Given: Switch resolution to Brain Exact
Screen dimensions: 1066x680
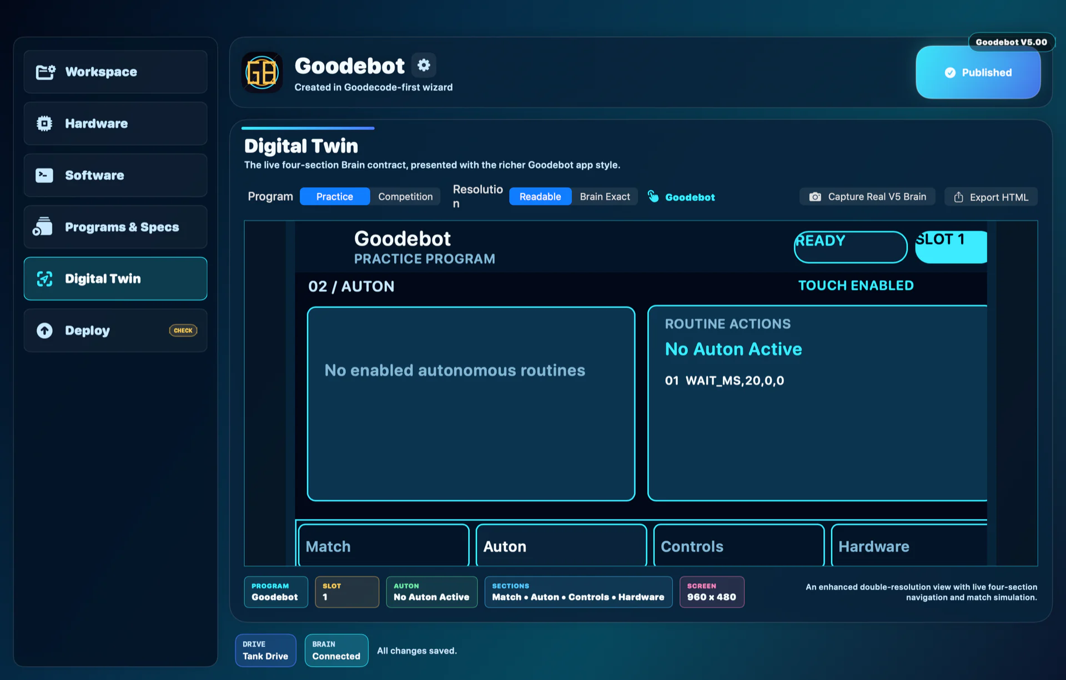Looking at the screenshot, I should (605, 196).
